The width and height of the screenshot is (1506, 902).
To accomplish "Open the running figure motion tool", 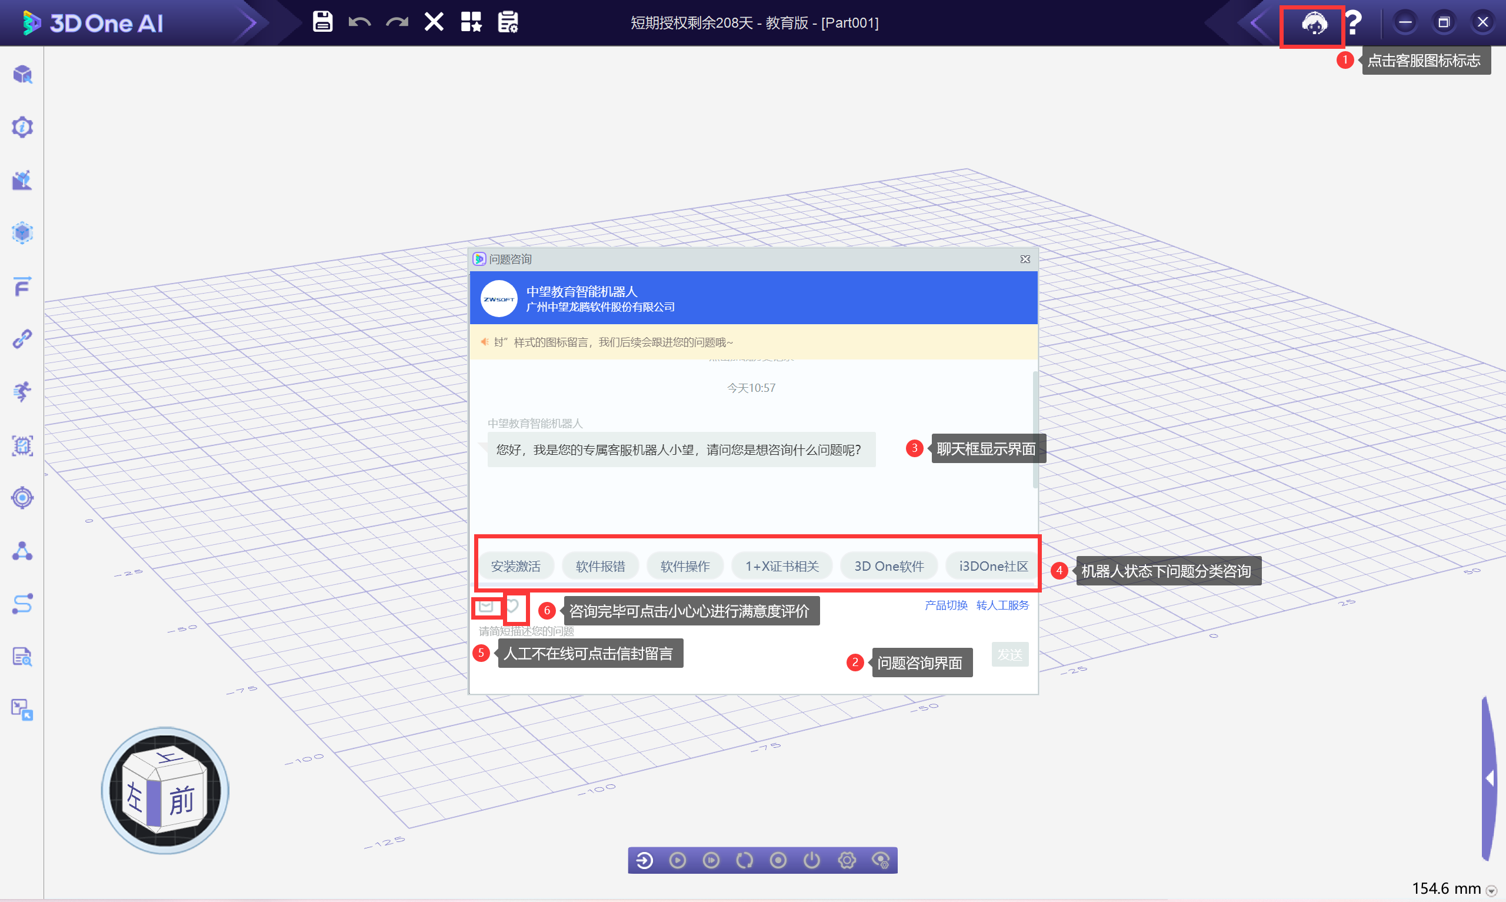I will point(22,391).
